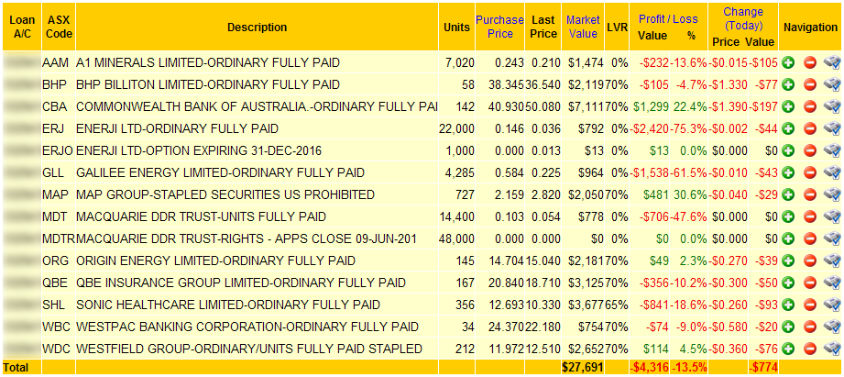The image size is (844, 377).
Task: Select the total today change -$774
Action: click(762, 367)
